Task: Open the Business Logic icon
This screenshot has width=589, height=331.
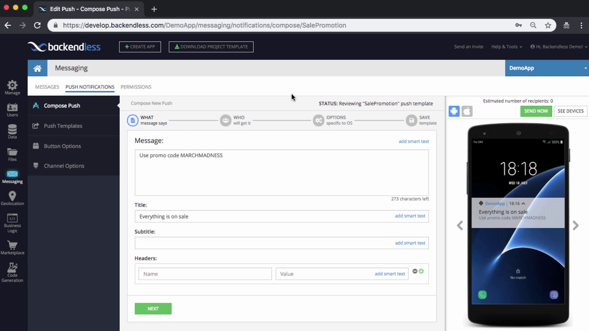Action: click(12, 218)
